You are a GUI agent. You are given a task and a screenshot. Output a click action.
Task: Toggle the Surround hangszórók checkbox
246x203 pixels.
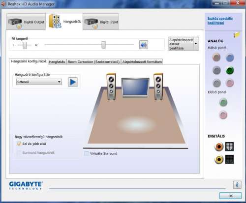(x=19, y=153)
